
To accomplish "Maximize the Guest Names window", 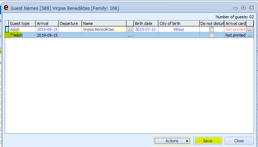I will pyautogui.click(x=243, y=8).
